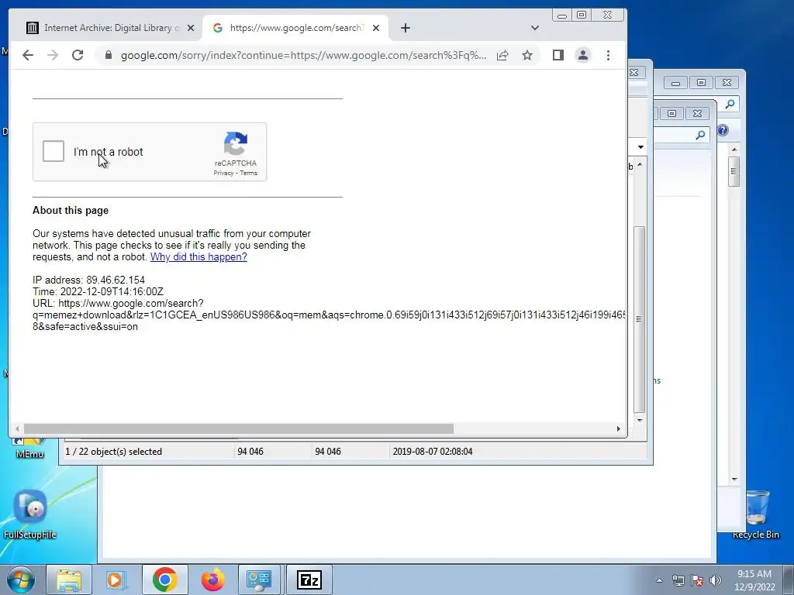Close the Google search tab
Screen dimensions: 794x595
click(376, 28)
